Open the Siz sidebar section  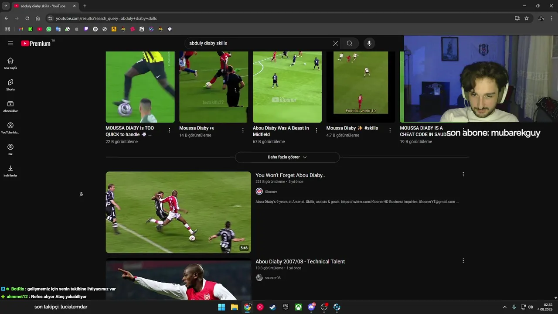pos(10,149)
